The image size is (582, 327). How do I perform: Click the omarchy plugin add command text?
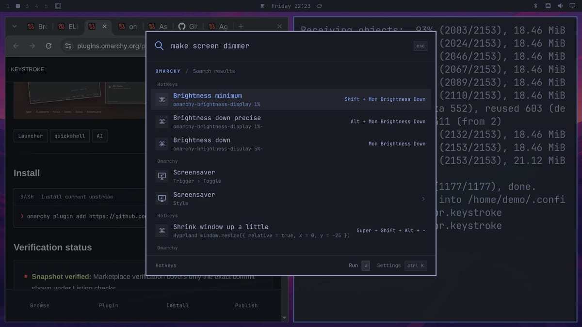click(x=86, y=216)
